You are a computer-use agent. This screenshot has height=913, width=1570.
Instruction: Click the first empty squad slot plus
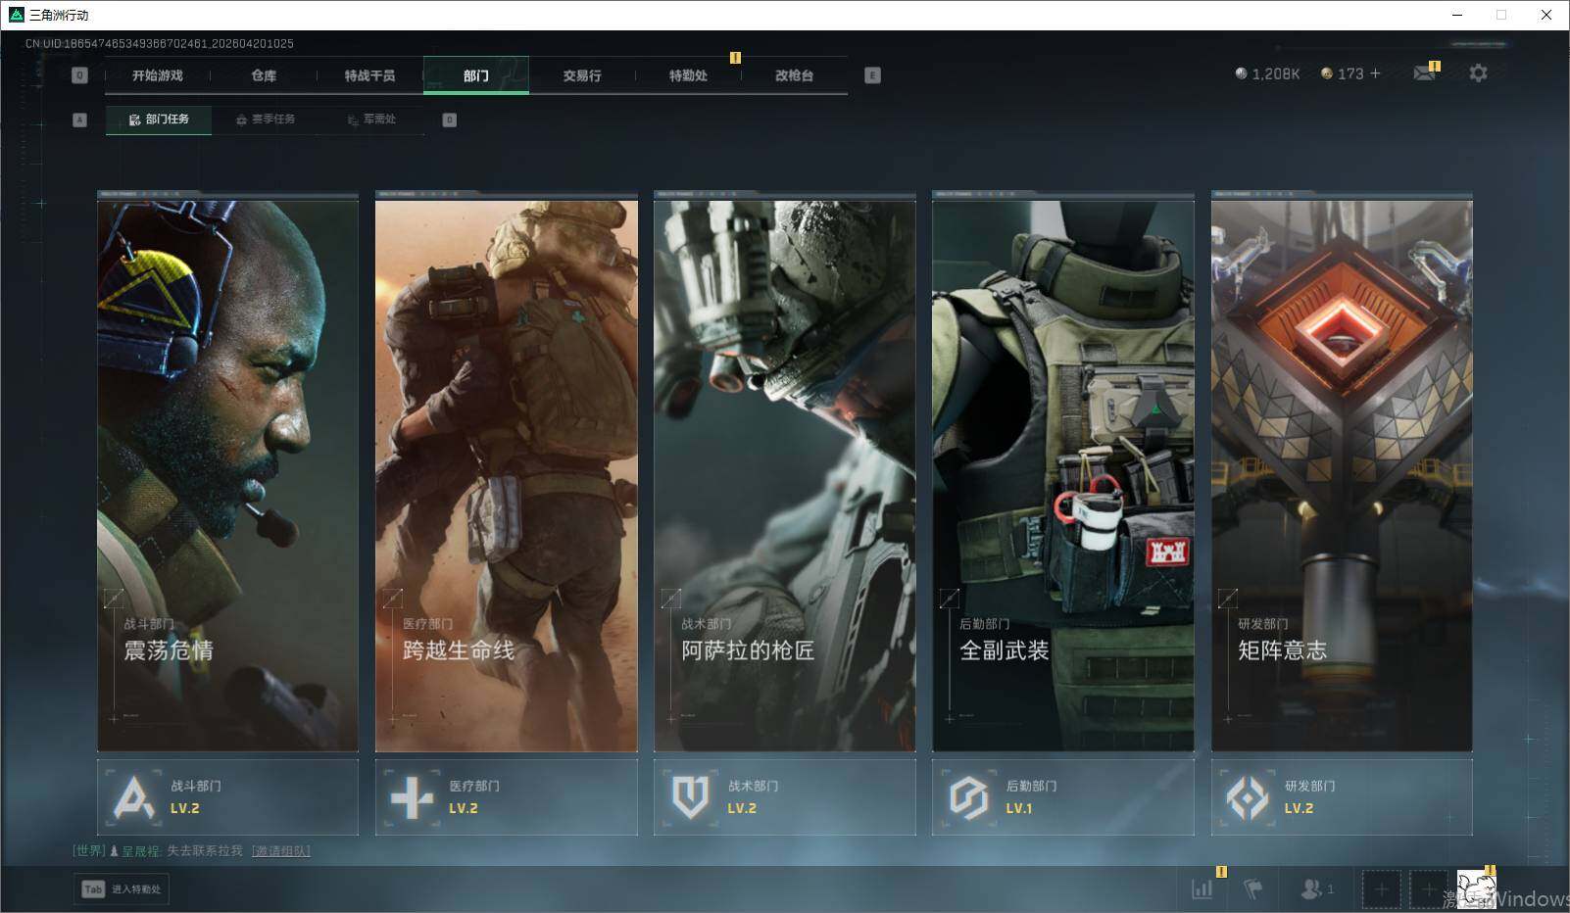1381,889
